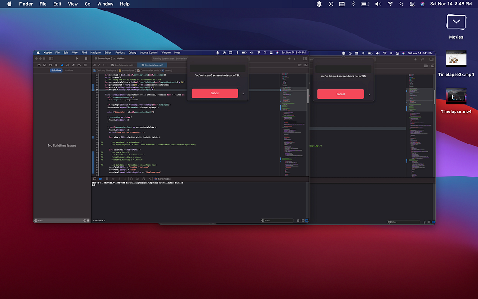Open the Navigate menu in the Xcode window
The width and height of the screenshot is (478, 299).
[96, 53]
